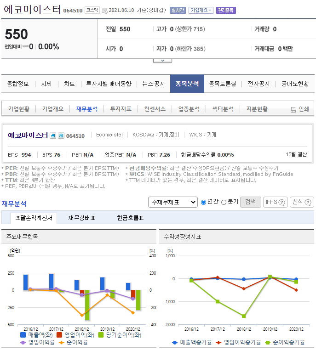The width and height of the screenshot is (316, 350).
Task: Click the 2018/12 green net income bar
Action: (x=87, y=305)
